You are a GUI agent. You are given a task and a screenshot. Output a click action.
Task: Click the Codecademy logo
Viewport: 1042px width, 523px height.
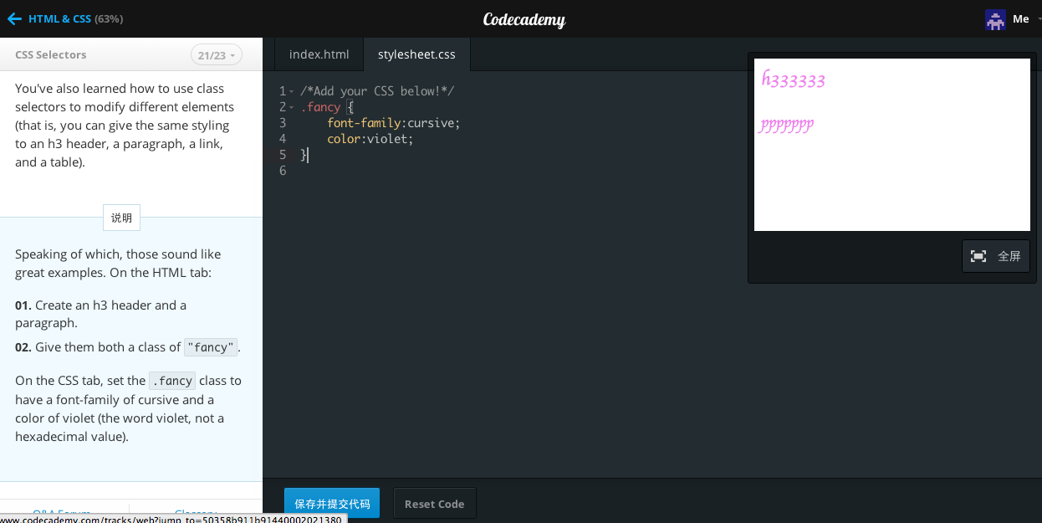click(524, 18)
